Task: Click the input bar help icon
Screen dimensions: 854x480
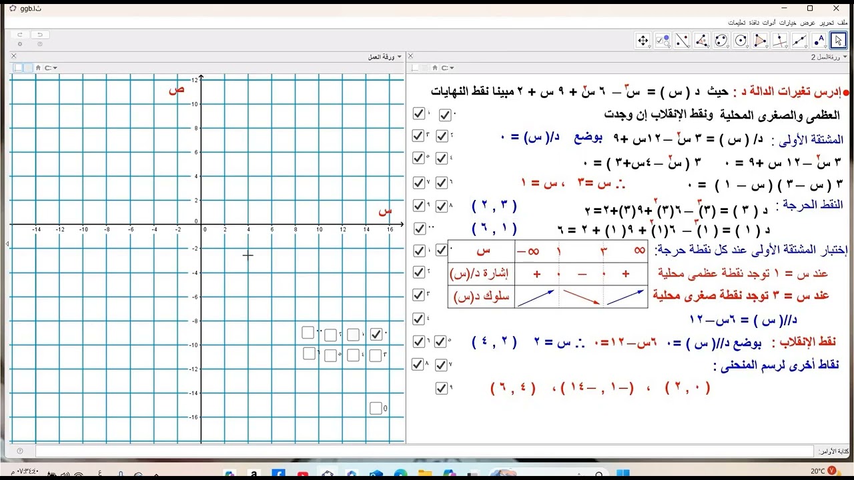Action: [19, 451]
